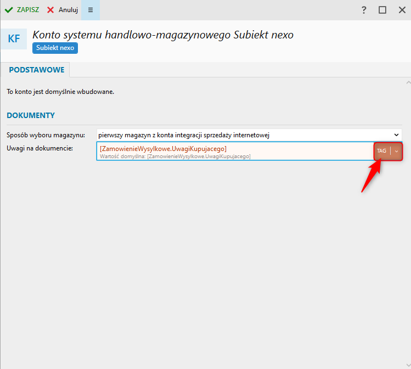Click the 'Uwagi na dokumencie:' label
The image size is (411, 369).
click(40, 148)
